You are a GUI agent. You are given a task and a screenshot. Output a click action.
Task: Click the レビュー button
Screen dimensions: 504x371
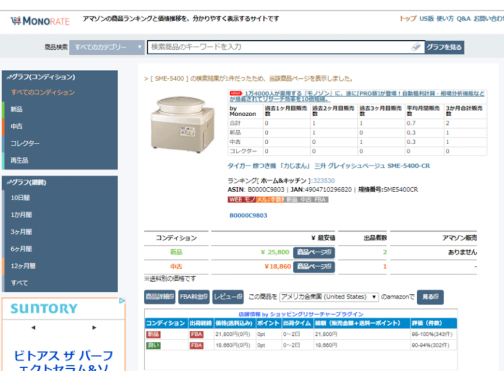pyautogui.click(x=228, y=297)
